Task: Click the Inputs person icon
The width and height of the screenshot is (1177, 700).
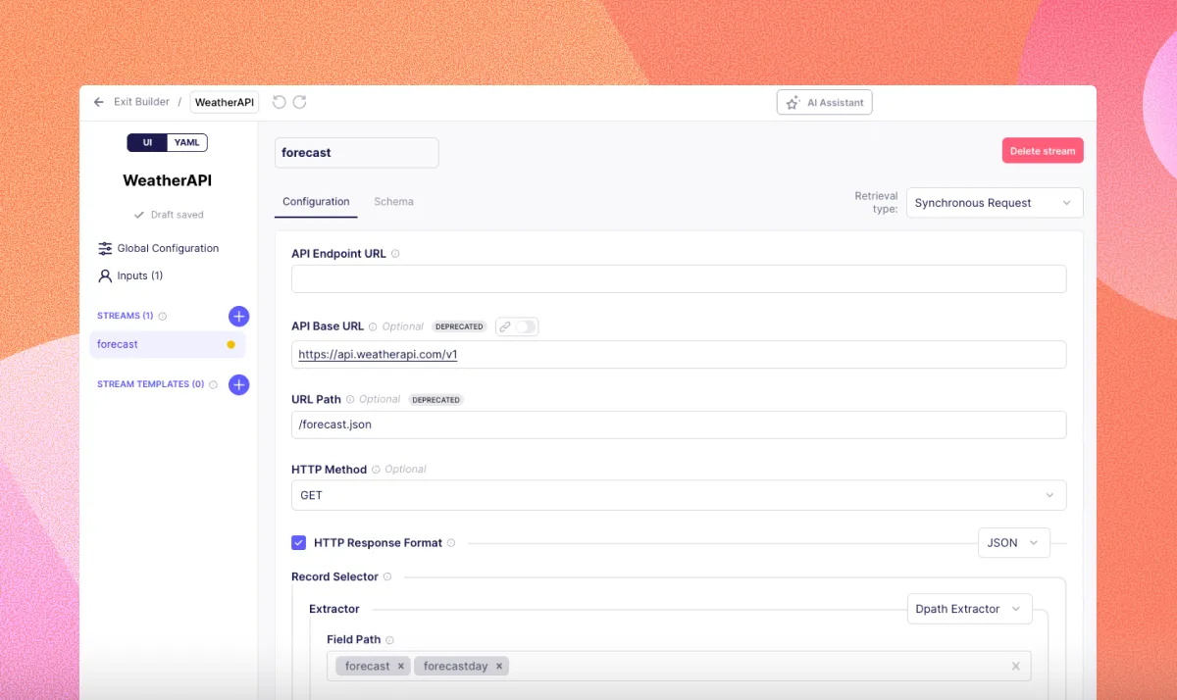Action: (x=105, y=275)
